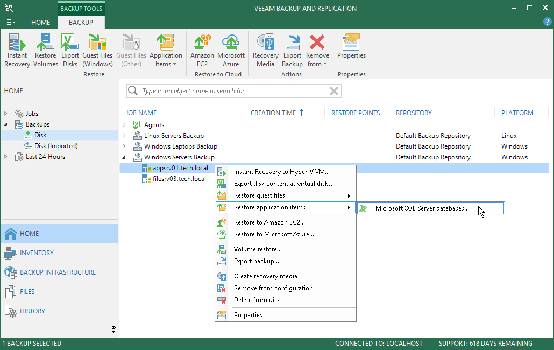This screenshot has height=350, width=554.
Task: Click the Export Disks ribbon icon
Action: [x=70, y=50]
